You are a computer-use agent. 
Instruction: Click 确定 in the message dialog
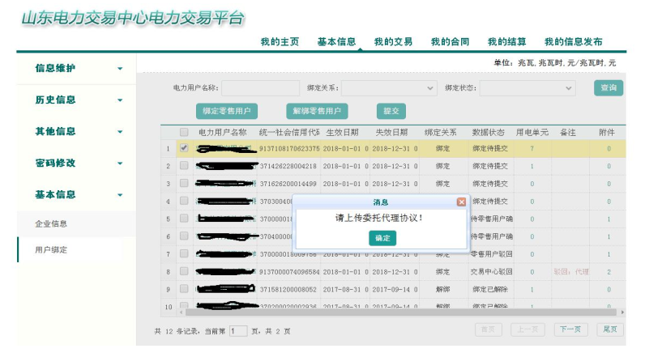coord(382,238)
